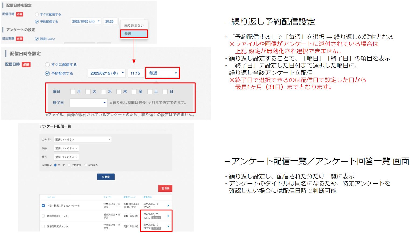Open the カテゴリ filter dropdown

pos(83,140)
